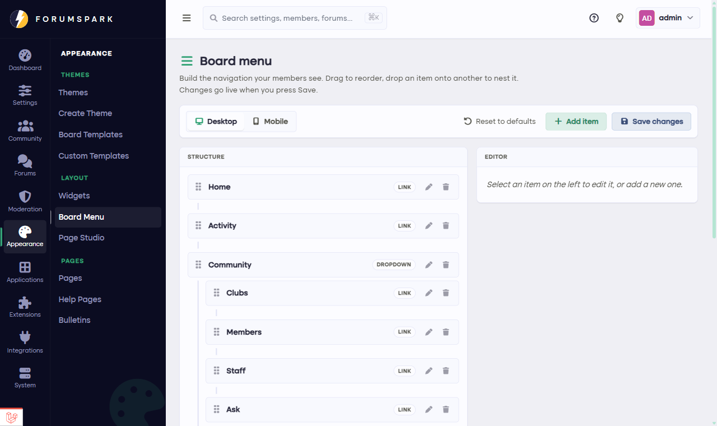The height and width of the screenshot is (426, 717).
Task: Open Create Theme in sidebar
Action: 85,113
